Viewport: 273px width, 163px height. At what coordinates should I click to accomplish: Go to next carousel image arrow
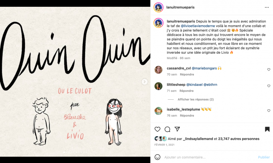145,82
